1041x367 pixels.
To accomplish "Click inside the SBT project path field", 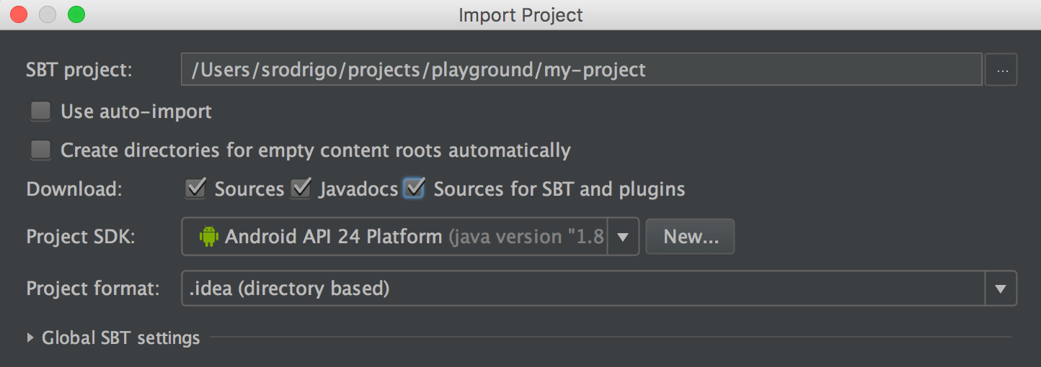I will tap(581, 70).
